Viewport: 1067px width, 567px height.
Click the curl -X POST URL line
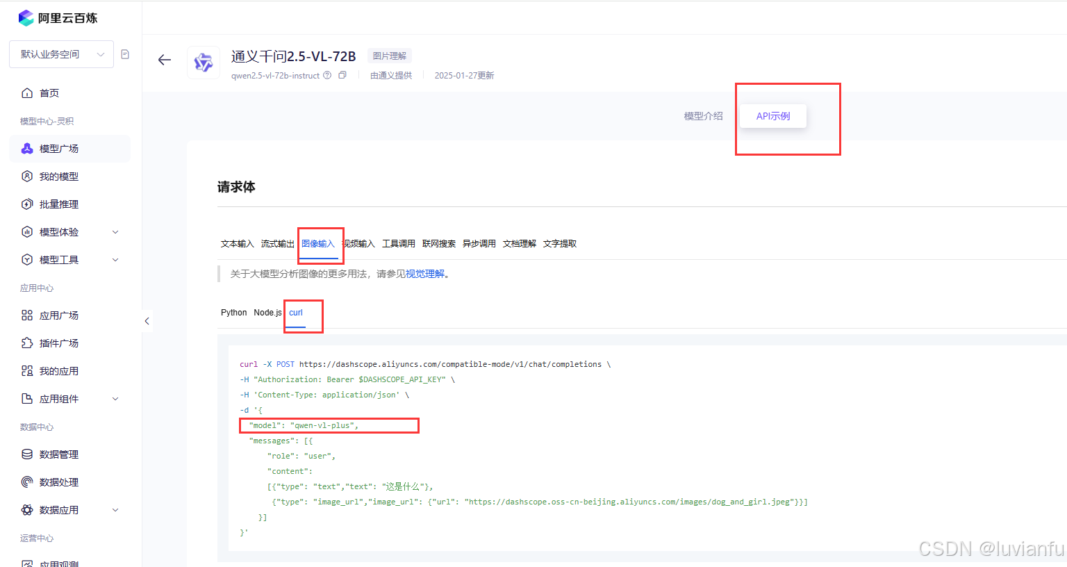click(425, 364)
